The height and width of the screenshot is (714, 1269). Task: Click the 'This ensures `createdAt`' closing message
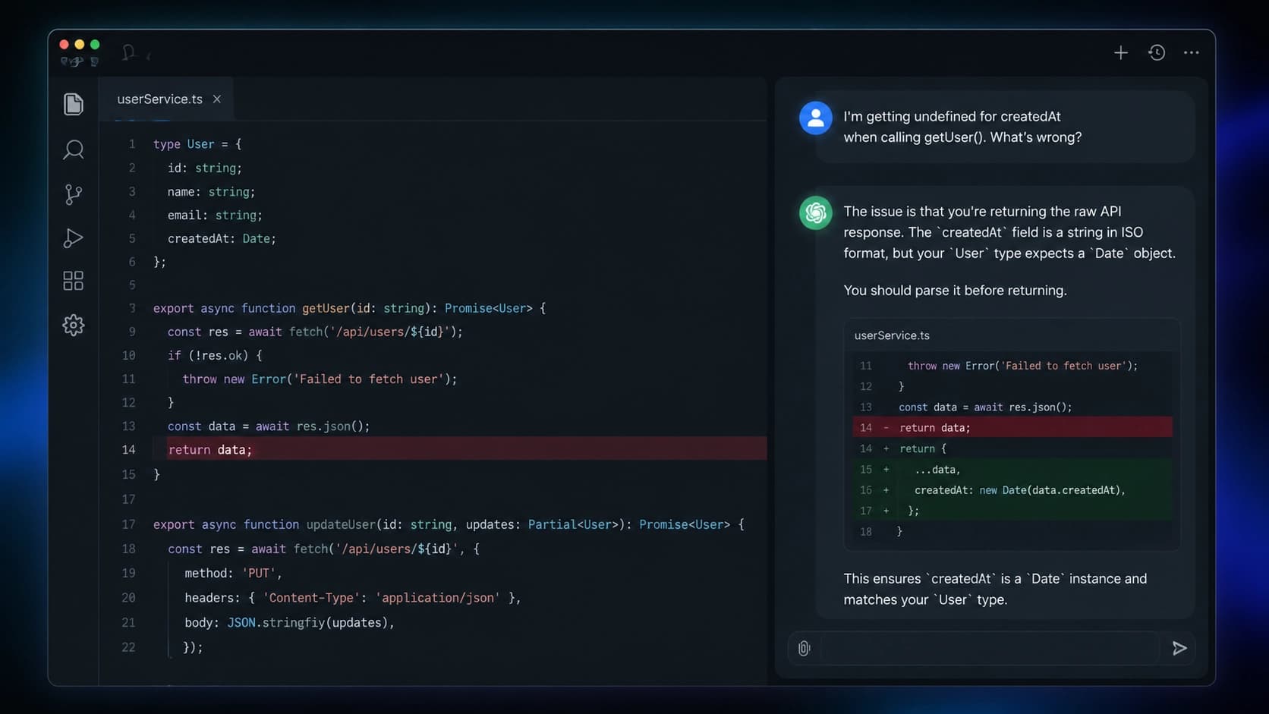coord(995,589)
